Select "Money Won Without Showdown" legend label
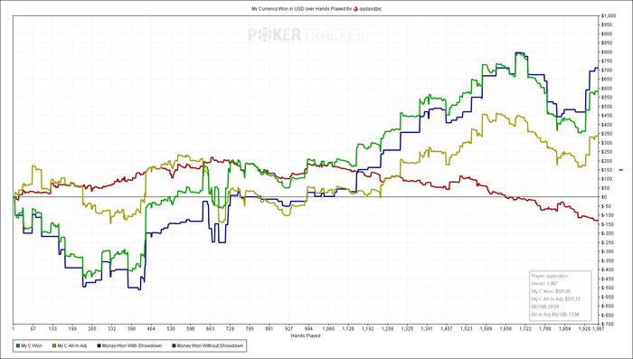The image size is (633, 359). pos(210,345)
